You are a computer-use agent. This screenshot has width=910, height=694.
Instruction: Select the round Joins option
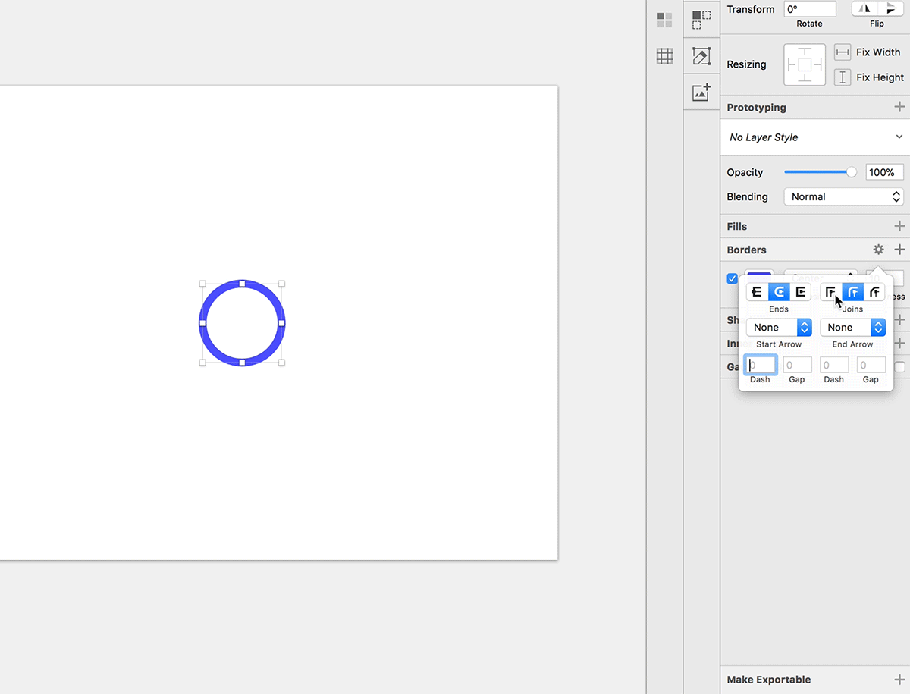coord(853,292)
